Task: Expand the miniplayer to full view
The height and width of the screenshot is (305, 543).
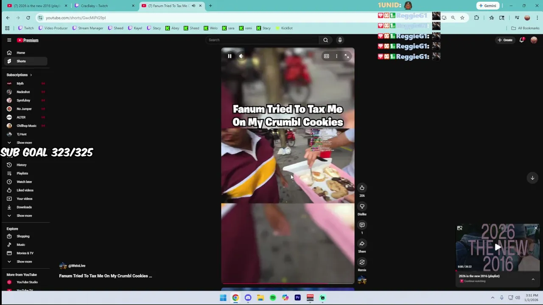Action: [459, 228]
